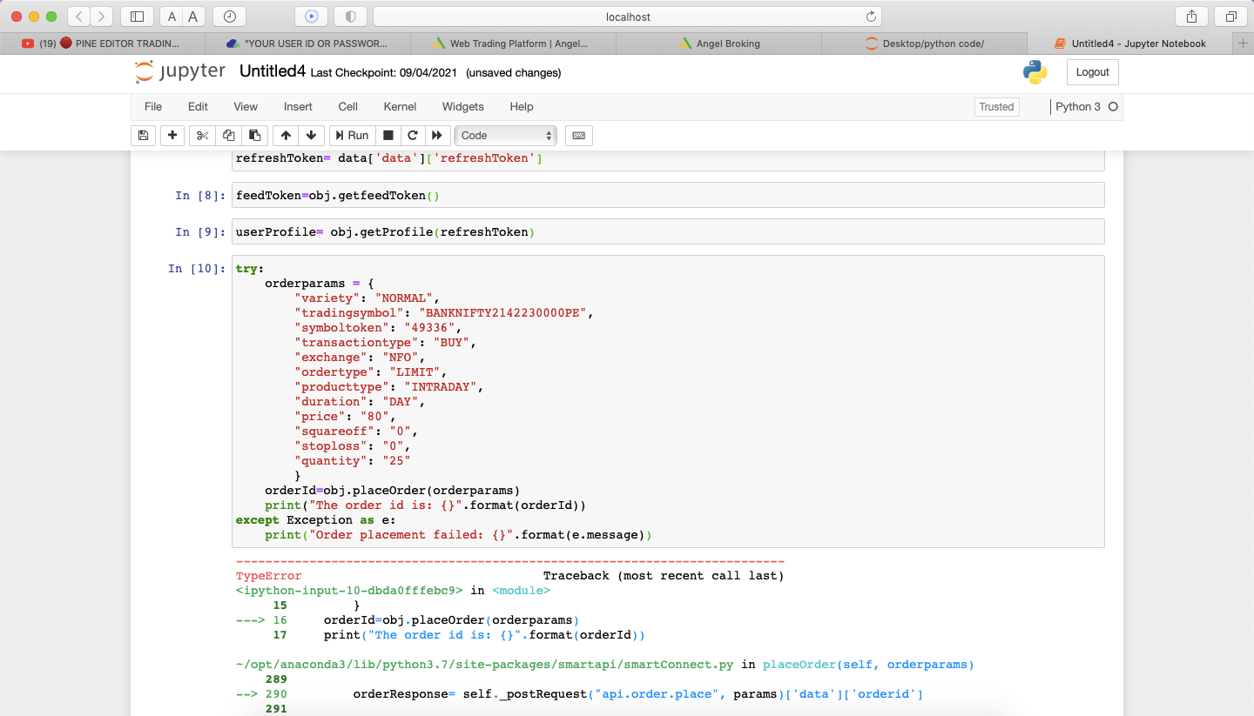
Task: Click the refreshToken code cell
Action: coord(668,159)
